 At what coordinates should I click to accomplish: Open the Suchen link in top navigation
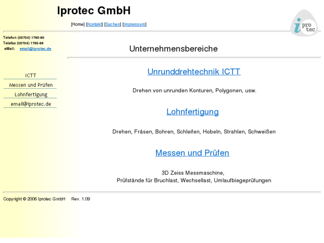tap(113, 25)
